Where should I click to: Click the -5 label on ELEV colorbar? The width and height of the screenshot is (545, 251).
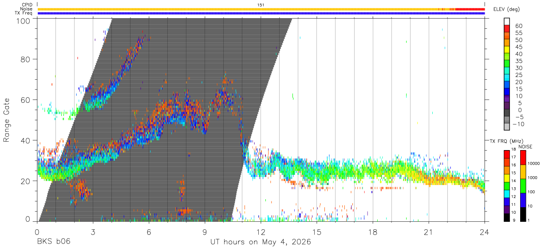pyautogui.click(x=519, y=117)
